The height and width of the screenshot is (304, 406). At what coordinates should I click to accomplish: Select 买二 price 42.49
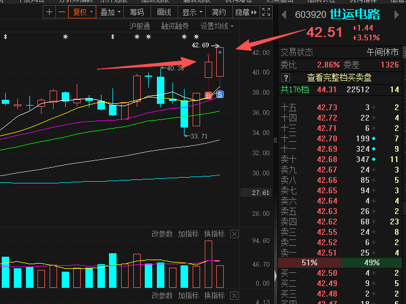(x=327, y=283)
